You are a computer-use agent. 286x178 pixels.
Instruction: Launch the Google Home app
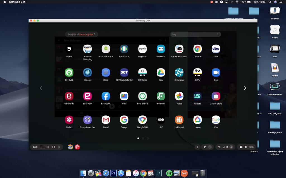(x=197, y=120)
